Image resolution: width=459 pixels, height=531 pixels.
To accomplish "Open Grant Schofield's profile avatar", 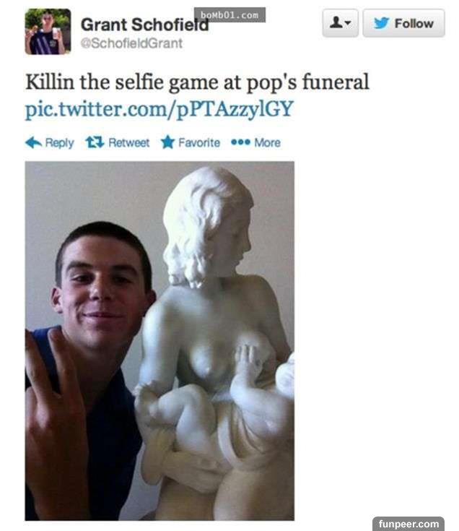I will tap(48, 32).
